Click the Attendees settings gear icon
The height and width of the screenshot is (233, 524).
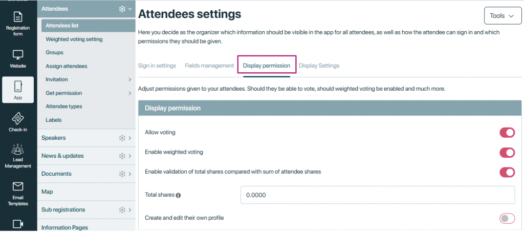[x=122, y=9]
